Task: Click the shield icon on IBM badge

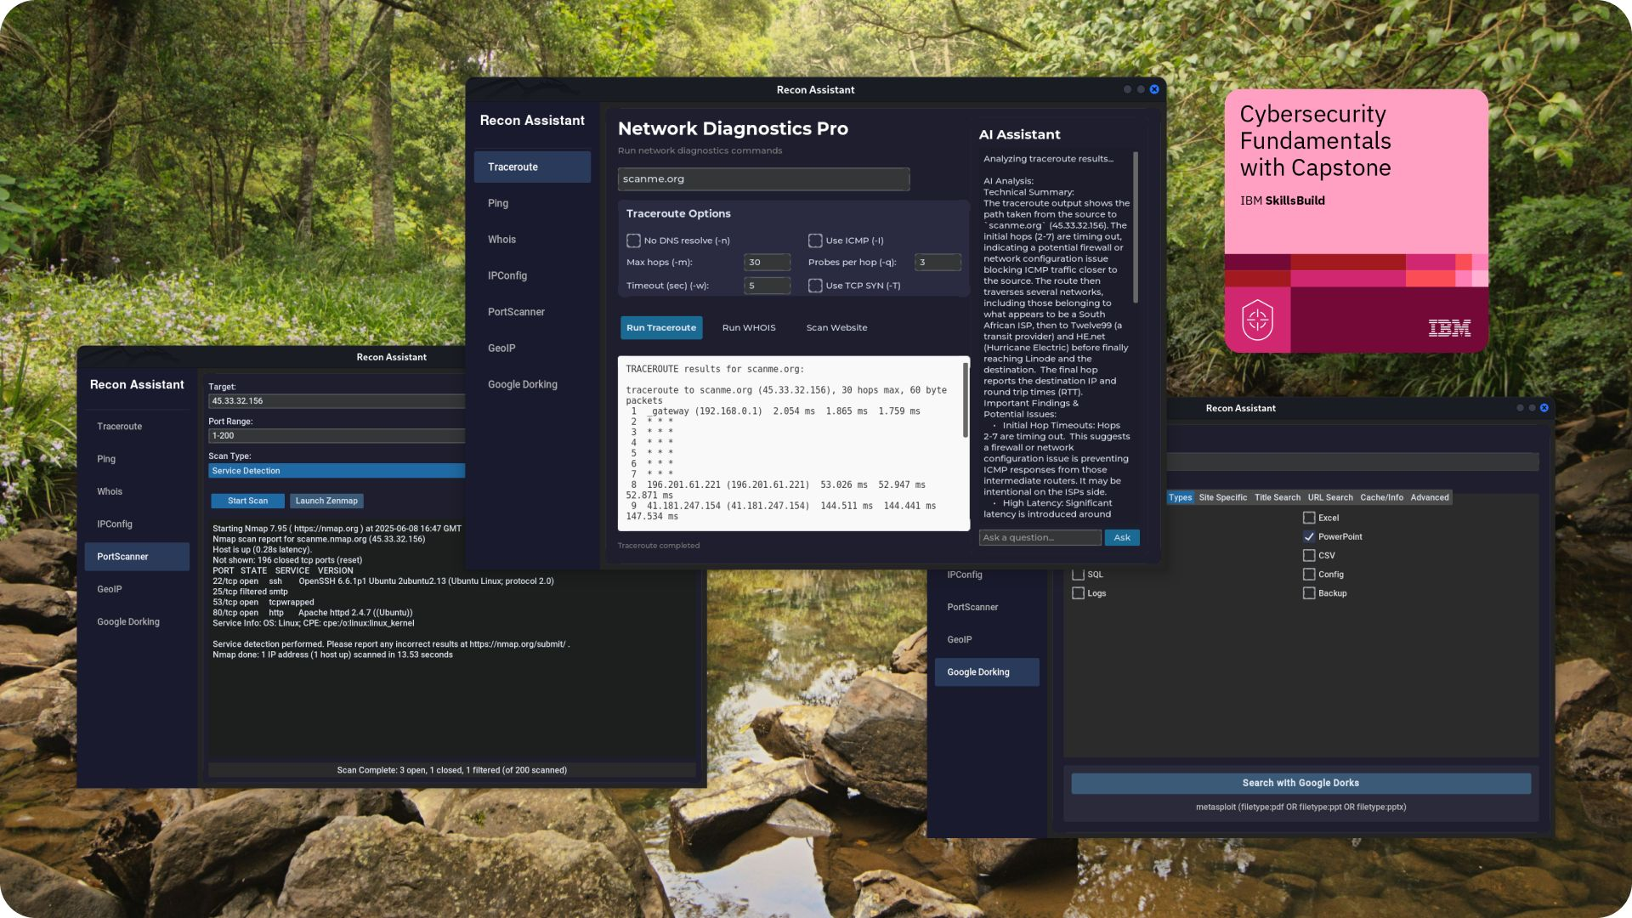Action: [1257, 320]
